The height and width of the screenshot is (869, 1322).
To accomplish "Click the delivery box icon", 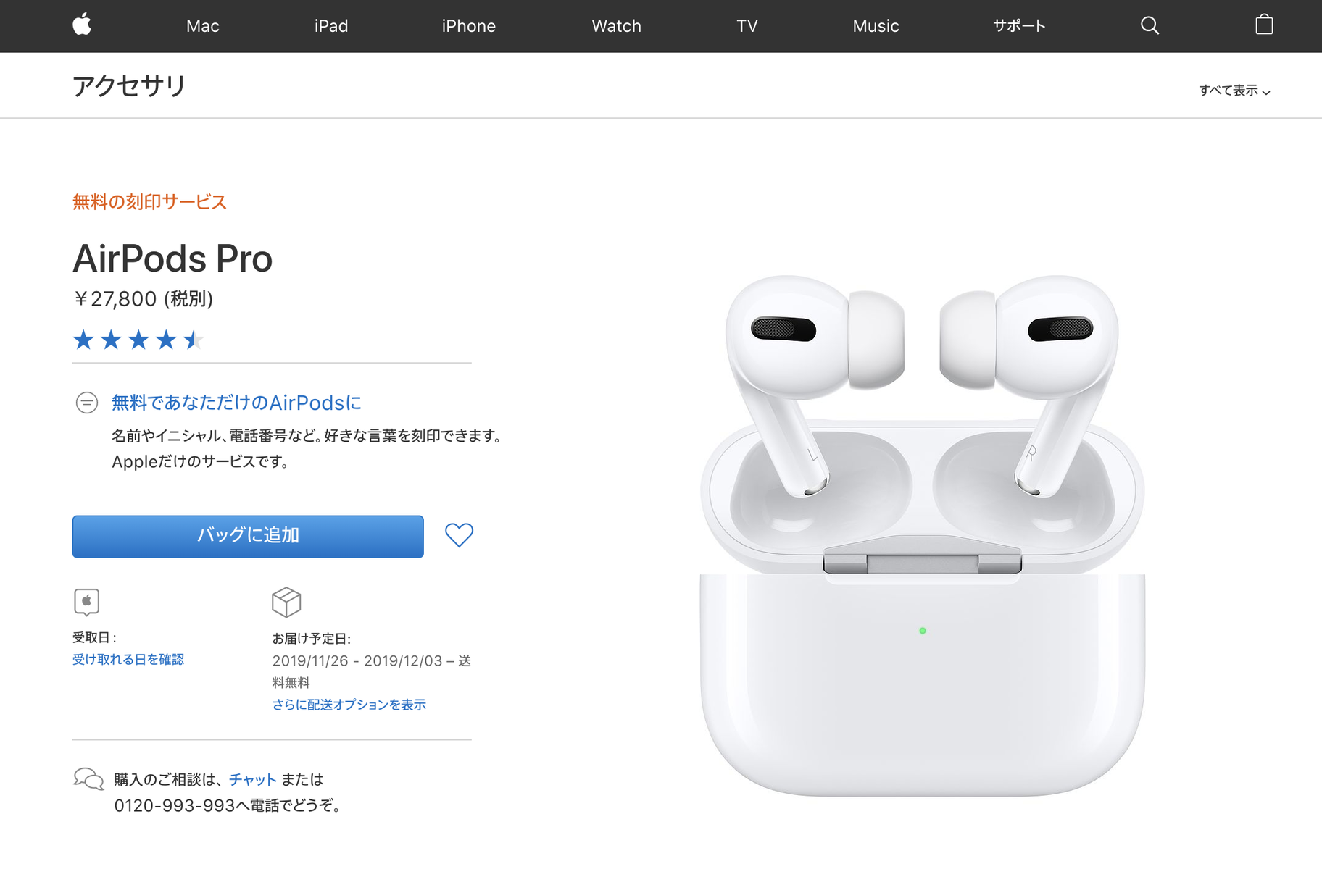I will (x=286, y=602).
